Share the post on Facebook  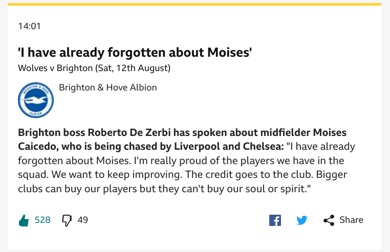coord(275,220)
